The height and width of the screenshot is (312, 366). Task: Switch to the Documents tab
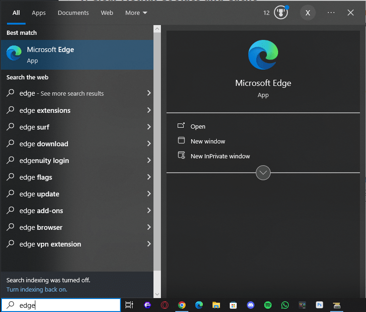click(73, 13)
